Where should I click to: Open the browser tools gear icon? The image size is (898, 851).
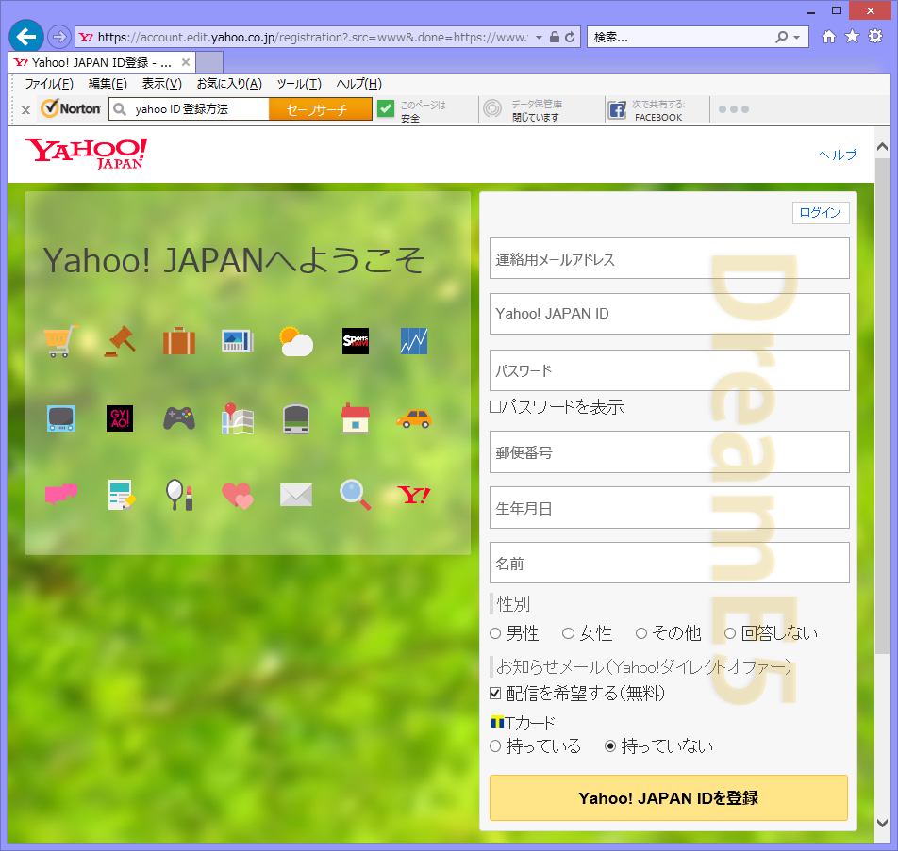click(875, 37)
